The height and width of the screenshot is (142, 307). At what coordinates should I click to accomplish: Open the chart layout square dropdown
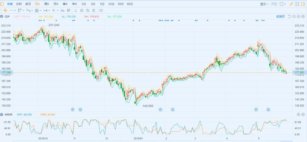coord(283,4)
